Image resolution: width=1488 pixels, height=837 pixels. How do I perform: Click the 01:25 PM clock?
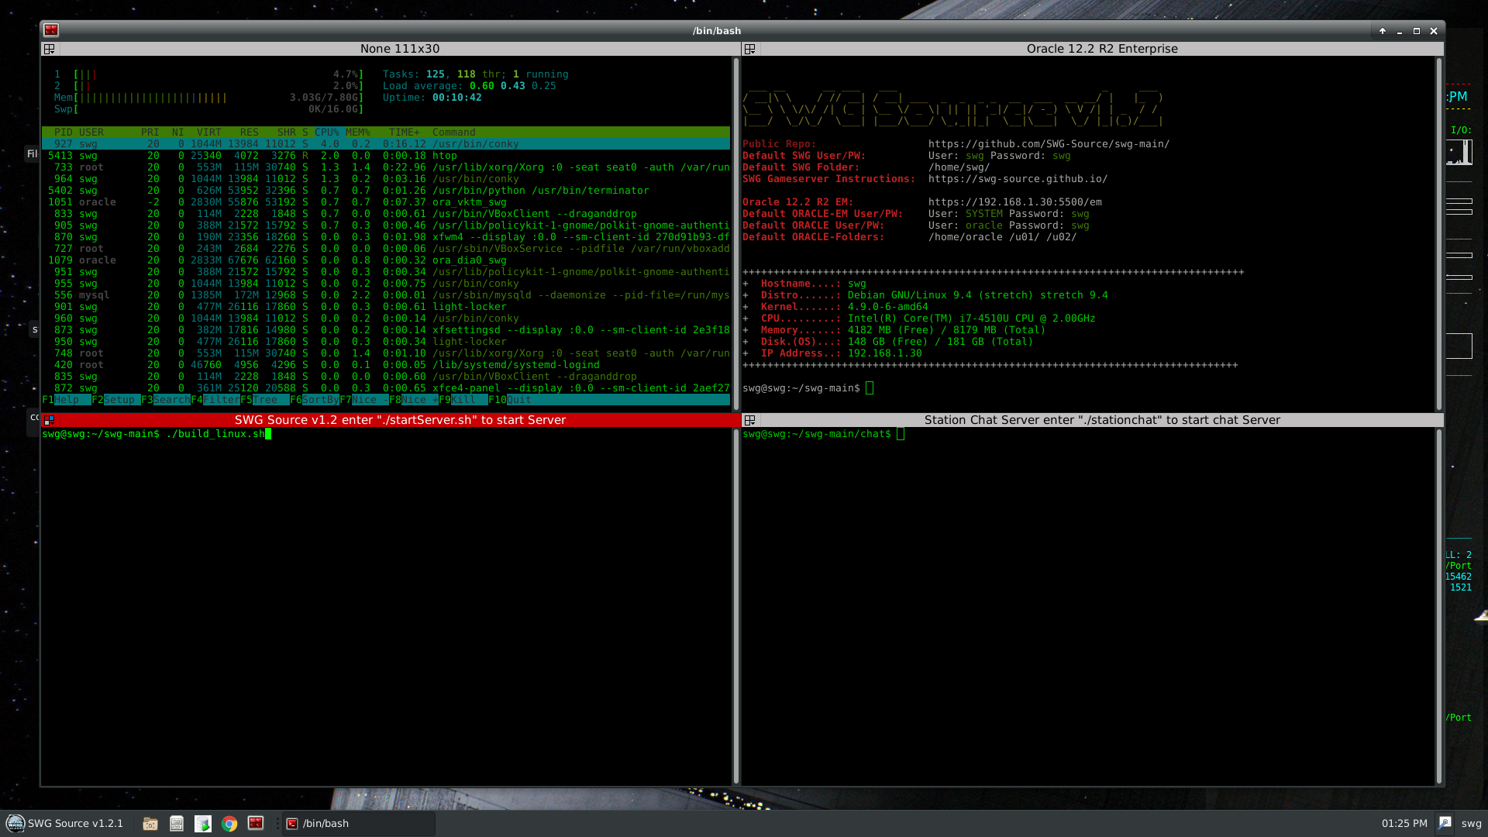[1404, 823]
